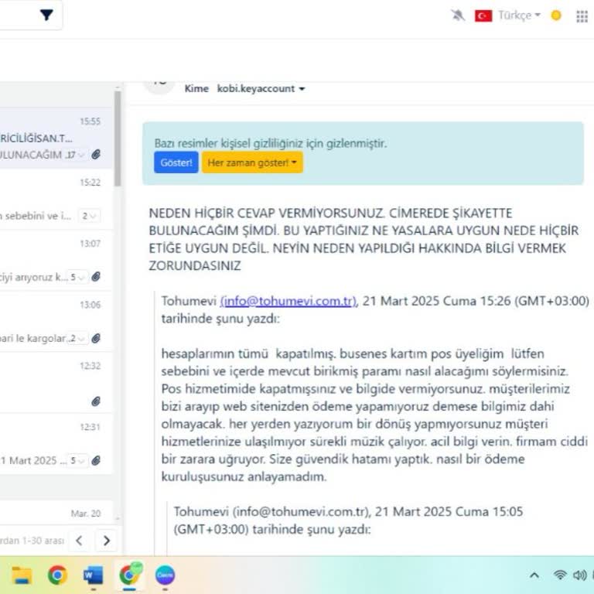This screenshot has height=594, width=594.
Task: Toggle the yellow theme circle
Action: click(x=556, y=15)
